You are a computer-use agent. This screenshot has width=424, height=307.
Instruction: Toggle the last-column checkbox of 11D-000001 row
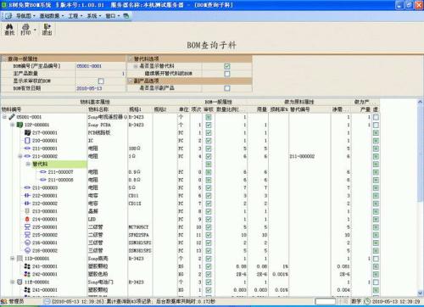pos(376,259)
